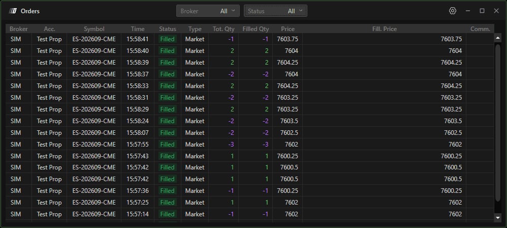Open the Broker filter dropdown
The width and height of the screenshot is (507, 228).
[208, 11]
